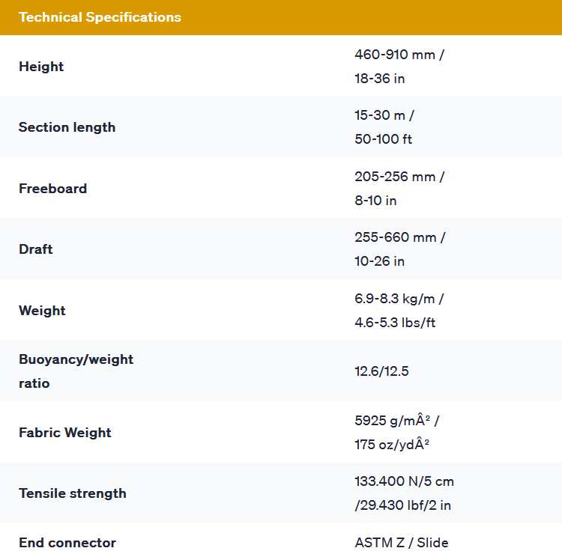Click the Height row label
The height and width of the screenshot is (557, 562).
[x=41, y=67]
